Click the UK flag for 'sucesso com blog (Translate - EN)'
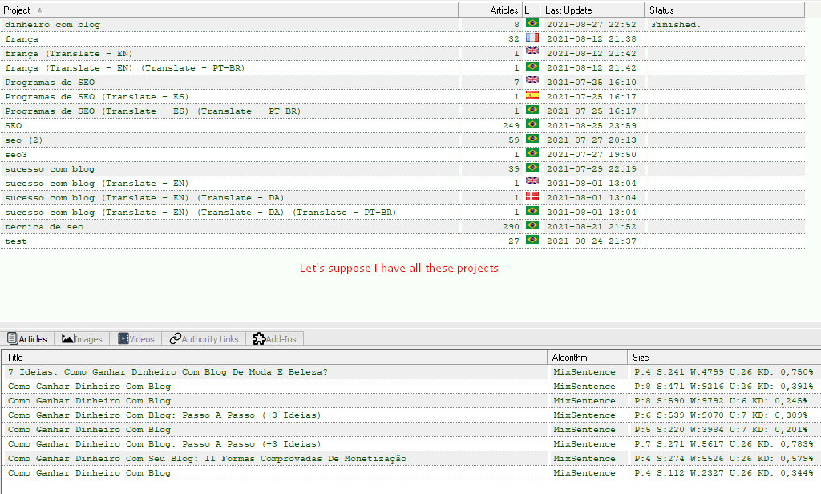The image size is (821, 494). (x=532, y=182)
